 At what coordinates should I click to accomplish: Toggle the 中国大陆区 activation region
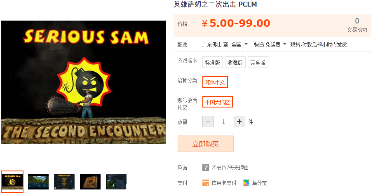(x=218, y=102)
